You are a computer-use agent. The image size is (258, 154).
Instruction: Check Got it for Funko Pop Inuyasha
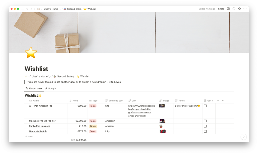click(205, 126)
